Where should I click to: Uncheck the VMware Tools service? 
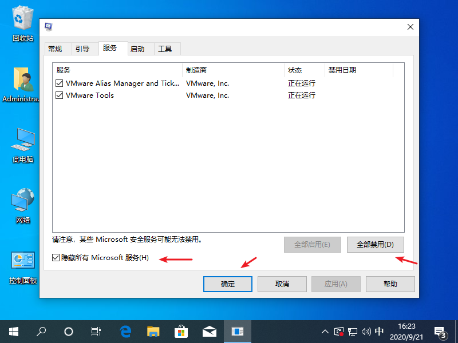59,95
